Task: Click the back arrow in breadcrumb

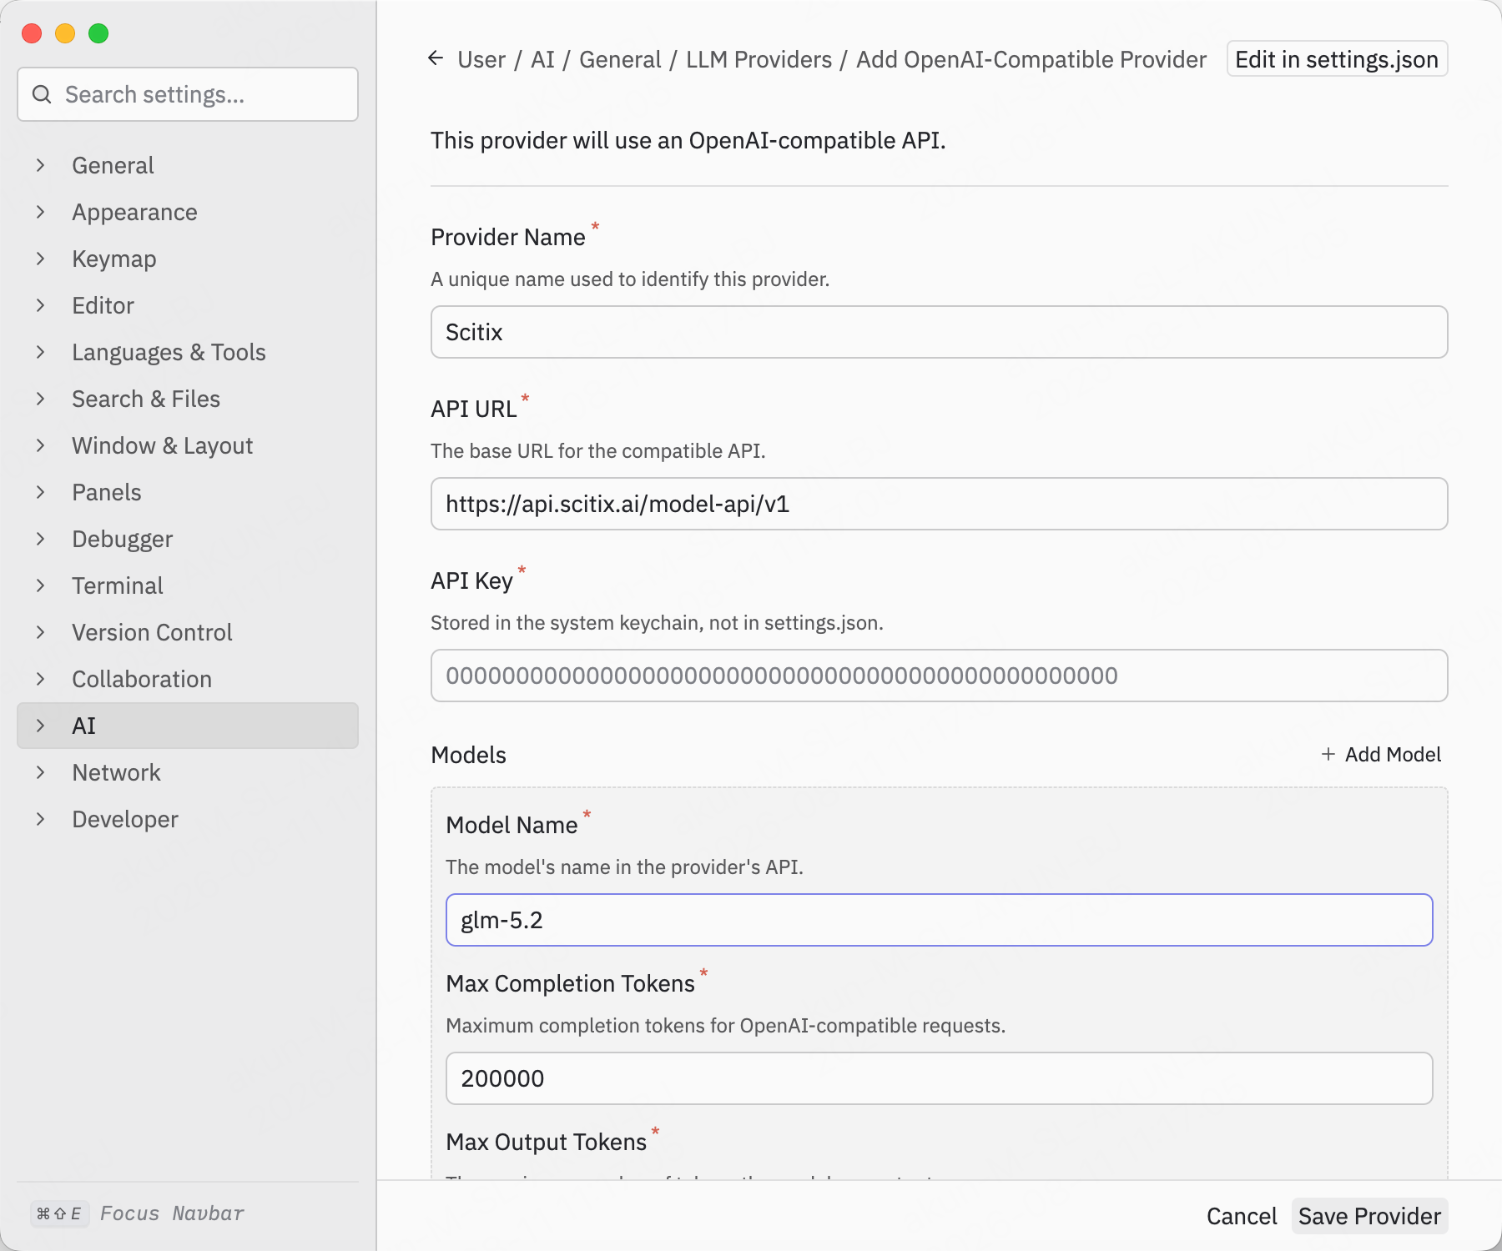Action: pyautogui.click(x=435, y=58)
